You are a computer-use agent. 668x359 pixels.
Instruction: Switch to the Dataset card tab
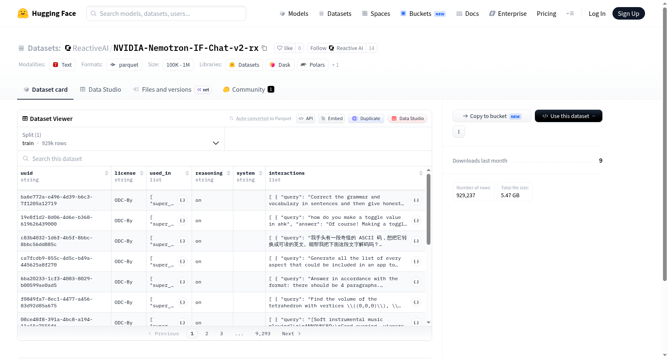tap(45, 90)
